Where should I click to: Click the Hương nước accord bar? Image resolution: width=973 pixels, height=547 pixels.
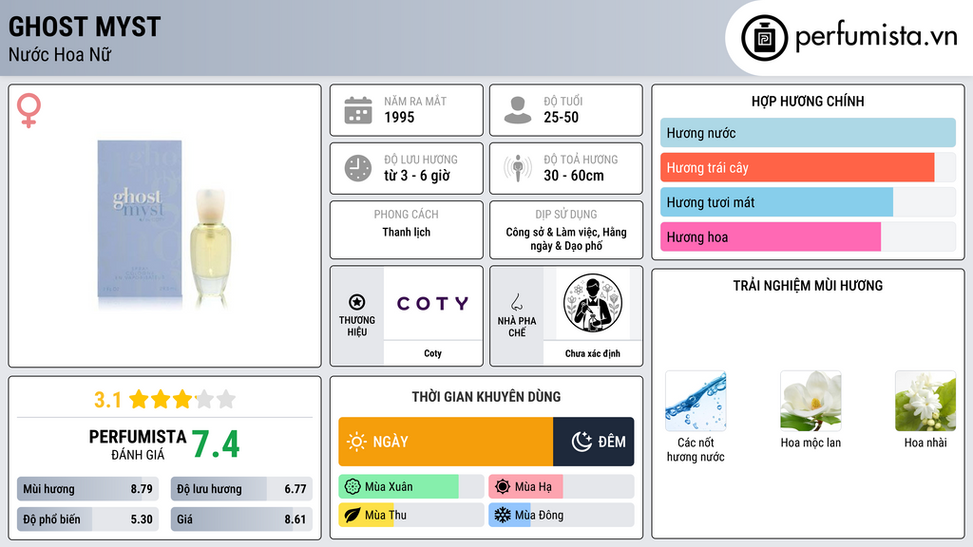808,133
